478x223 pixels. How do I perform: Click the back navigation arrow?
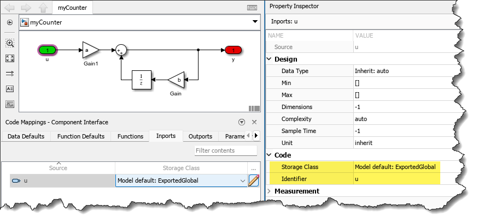click(10, 8)
